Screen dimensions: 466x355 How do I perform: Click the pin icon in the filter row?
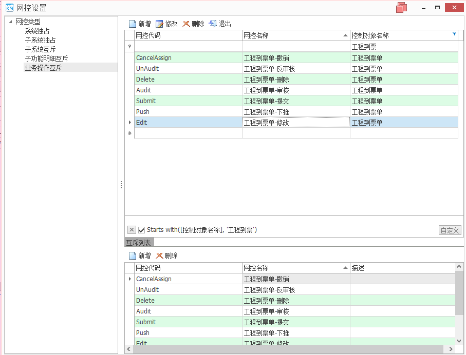(x=129, y=46)
